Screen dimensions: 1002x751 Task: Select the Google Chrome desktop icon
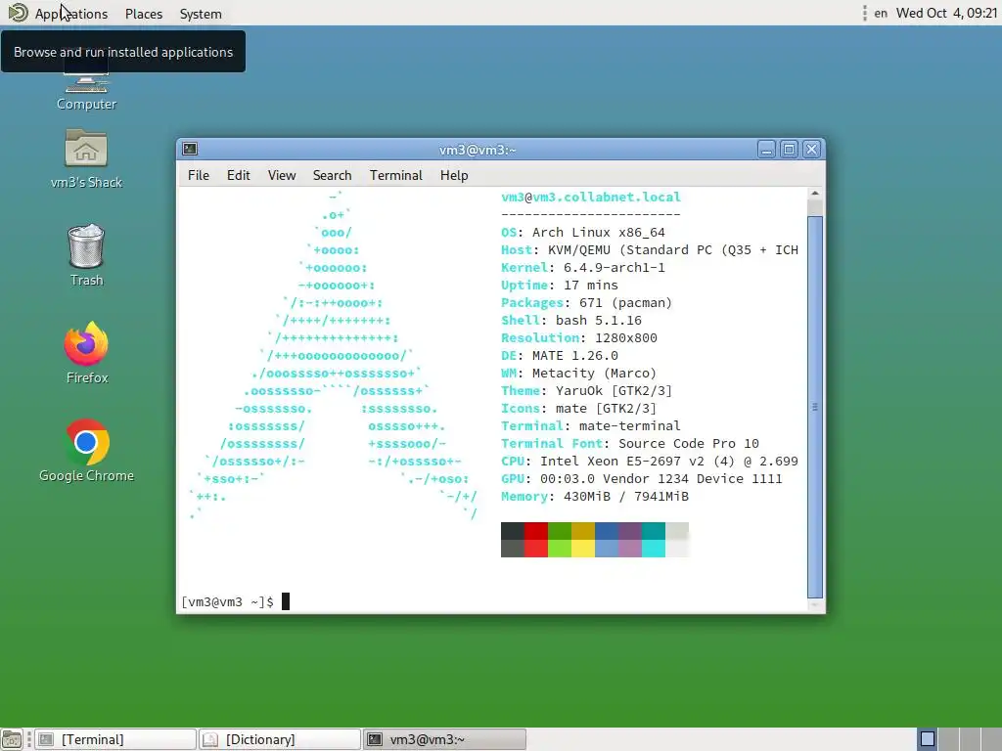tap(86, 451)
